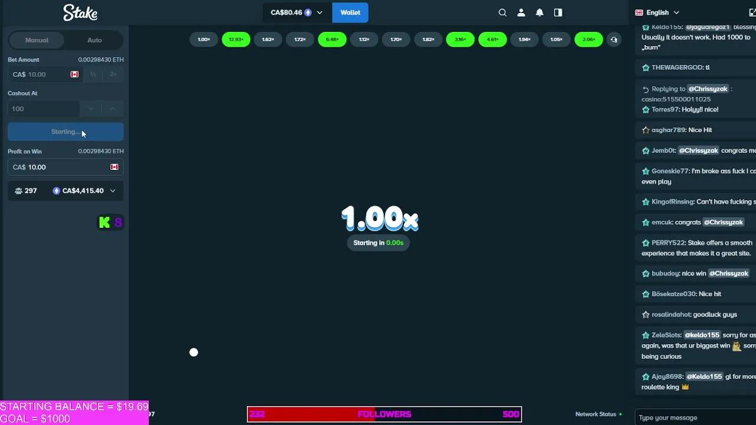The height and width of the screenshot is (425, 756).
Task: Open the 1.62× crash result
Action: click(x=268, y=40)
